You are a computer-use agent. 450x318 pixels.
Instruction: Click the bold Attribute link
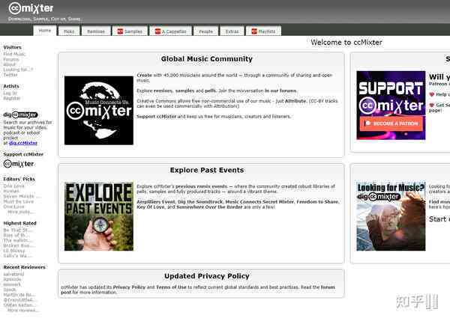tap(295, 101)
